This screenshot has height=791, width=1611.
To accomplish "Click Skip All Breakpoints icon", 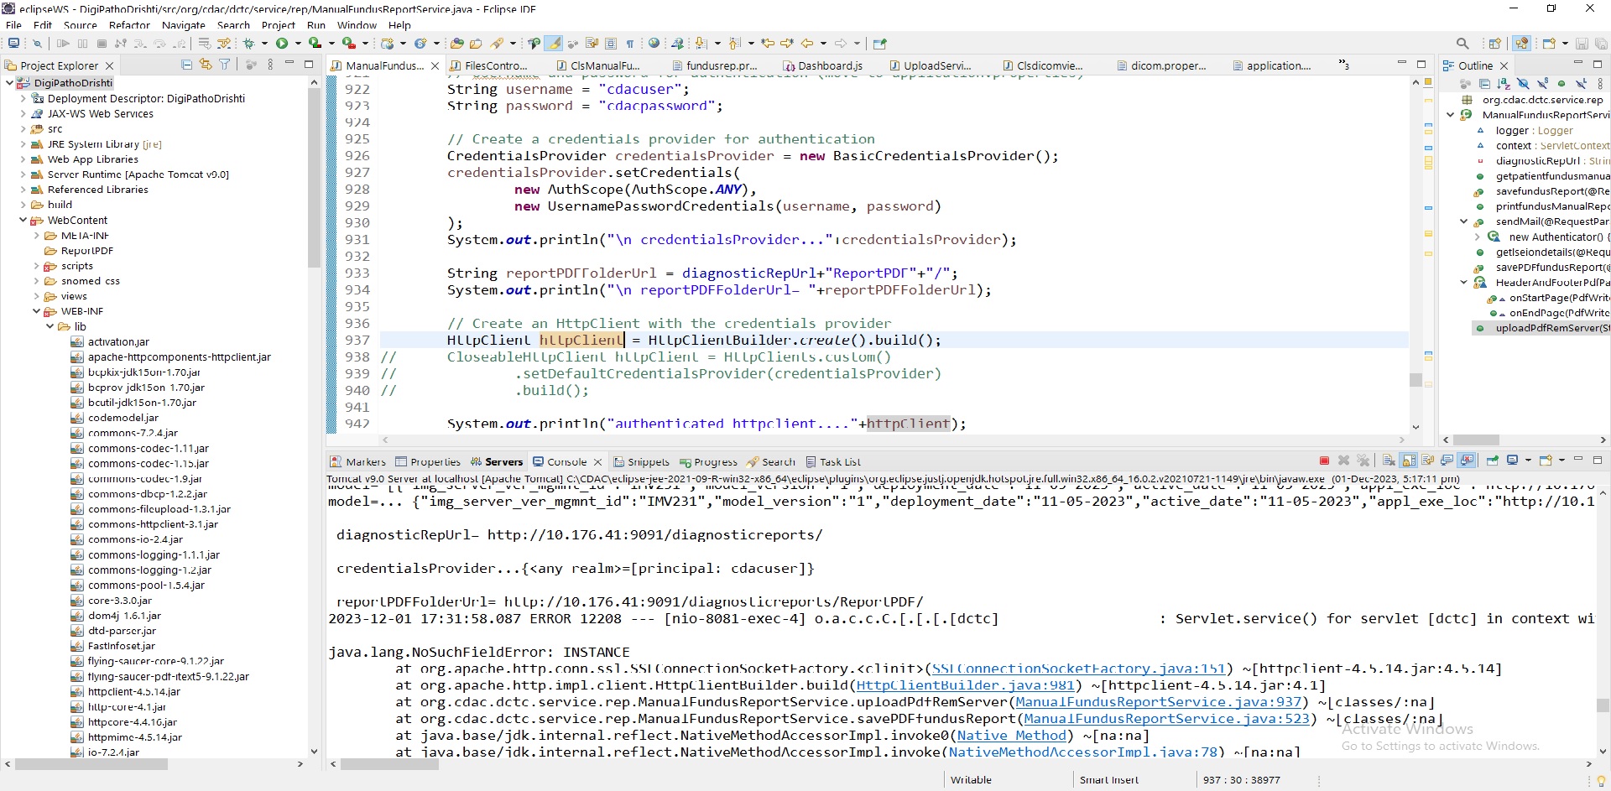I will coord(36,44).
